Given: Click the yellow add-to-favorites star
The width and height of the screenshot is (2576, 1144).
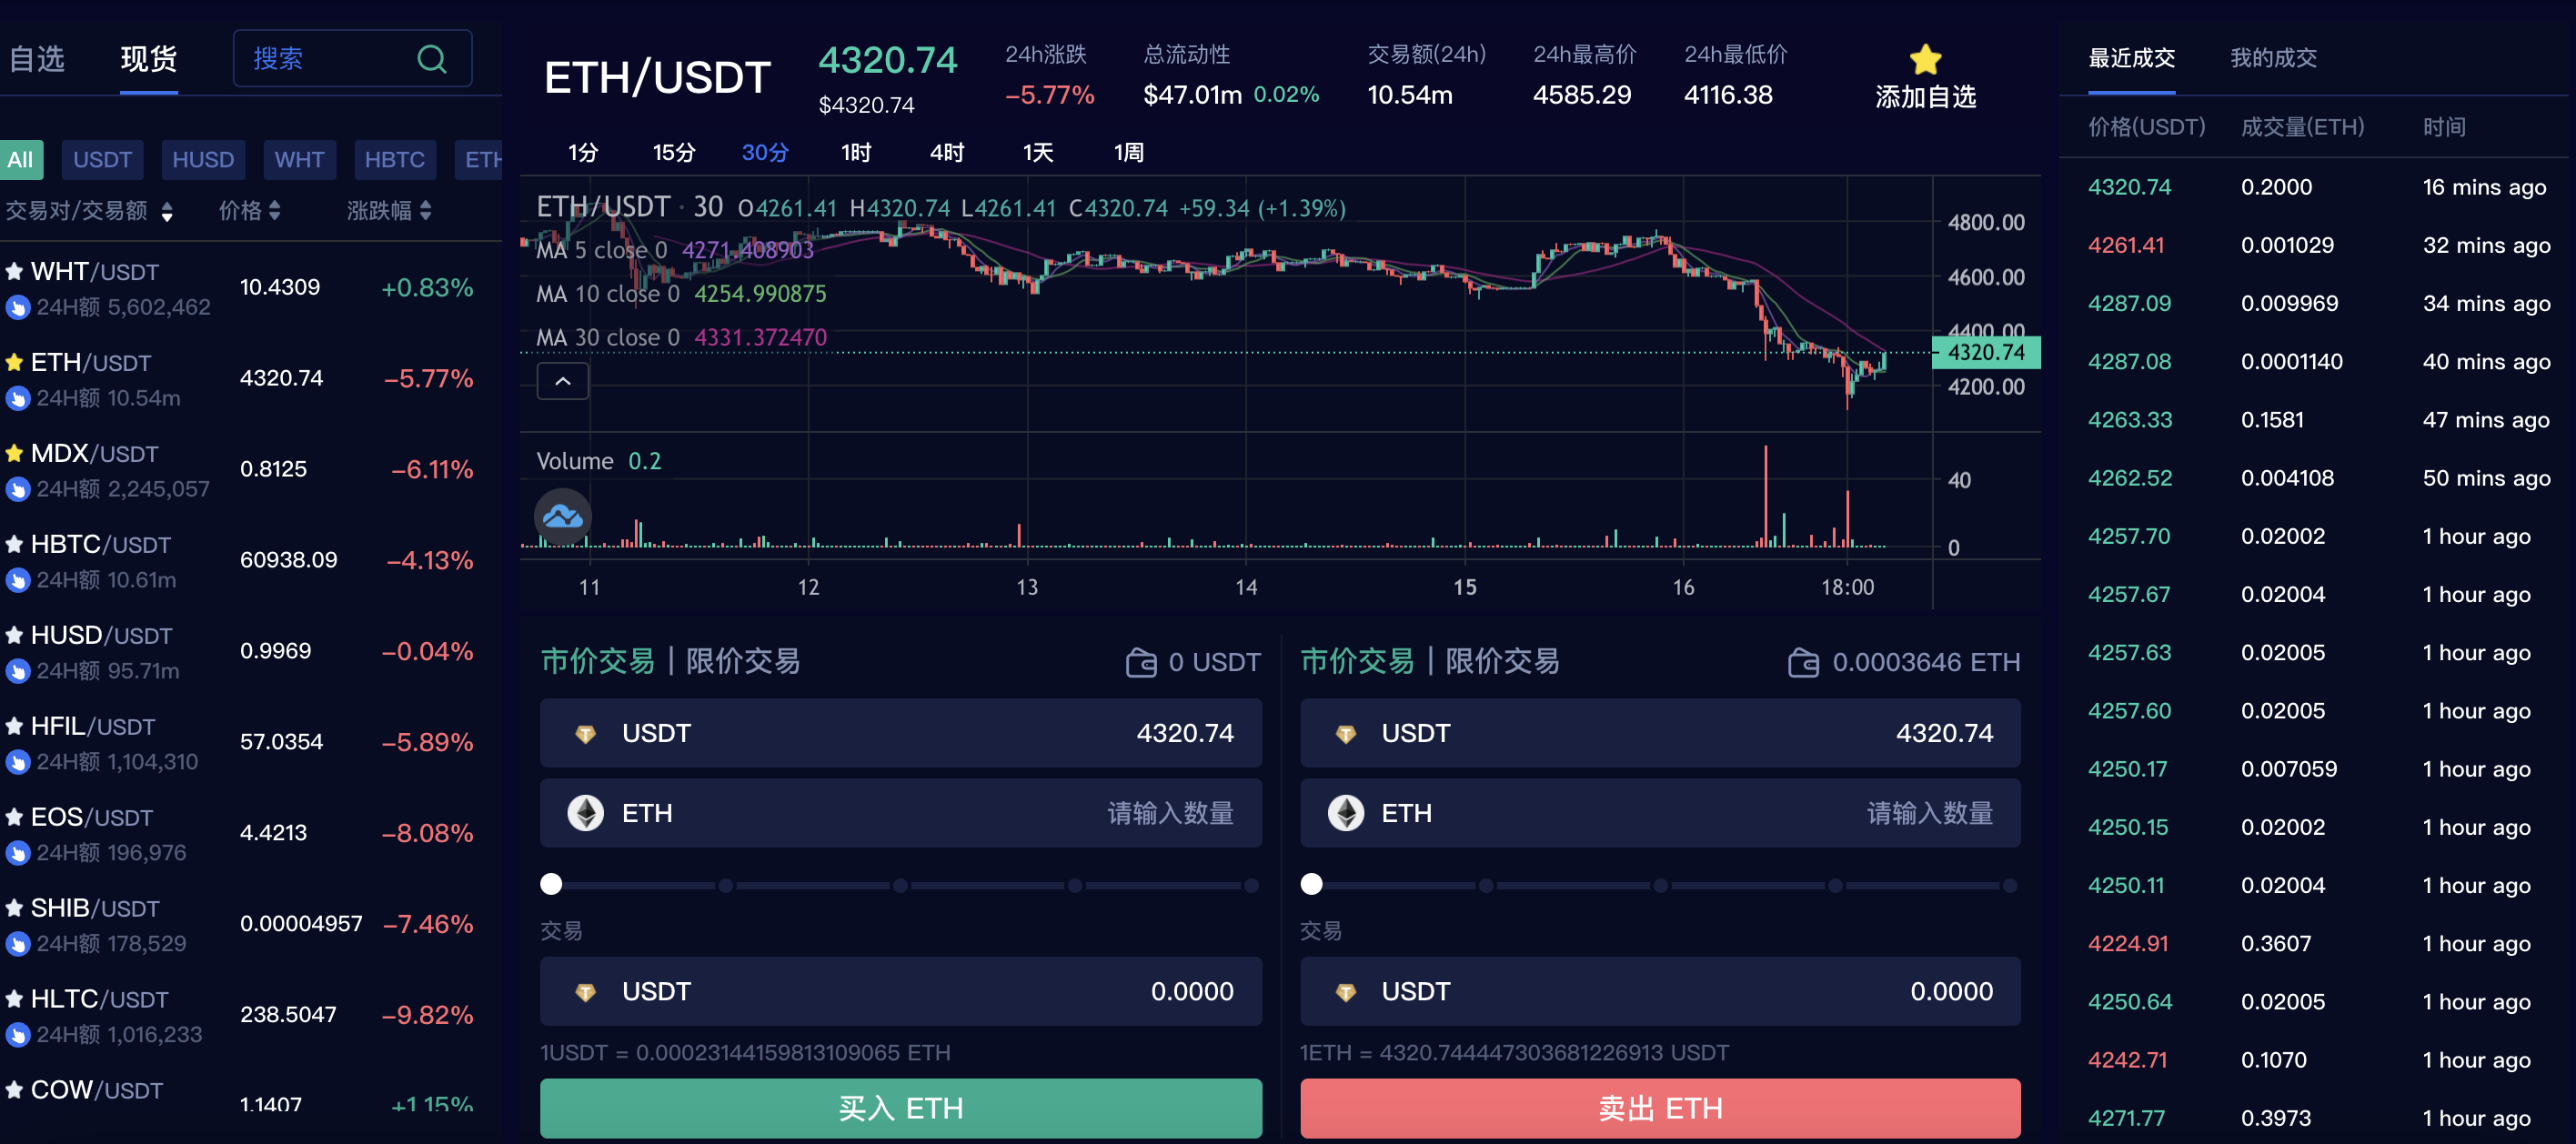Looking at the screenshot, I should 1925,59.
